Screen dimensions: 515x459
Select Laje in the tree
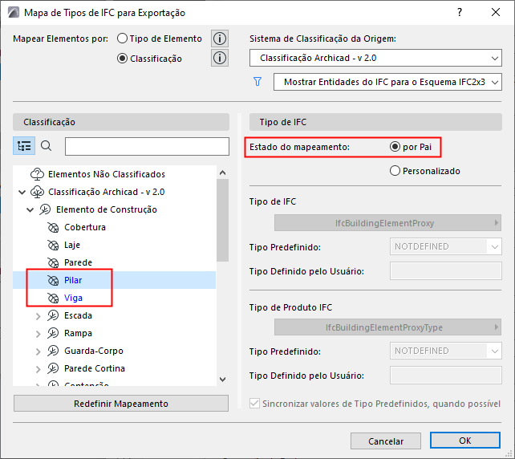click(x=72, y=245)
